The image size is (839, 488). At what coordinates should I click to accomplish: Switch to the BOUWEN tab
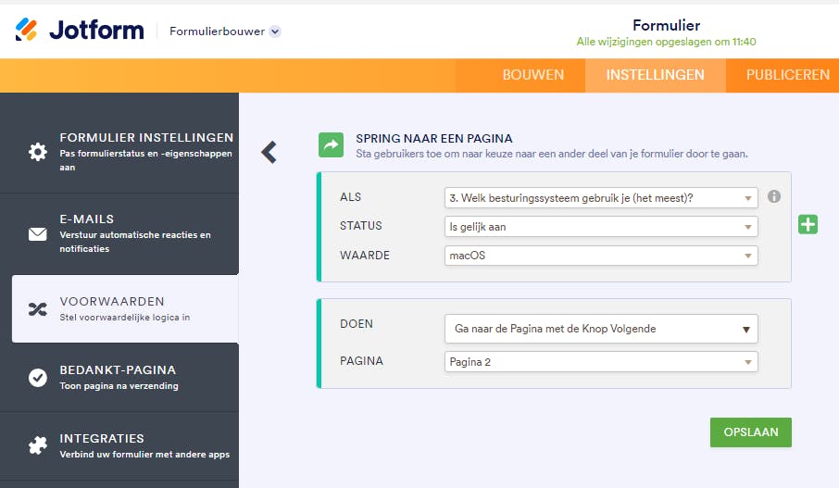(532, 75)
